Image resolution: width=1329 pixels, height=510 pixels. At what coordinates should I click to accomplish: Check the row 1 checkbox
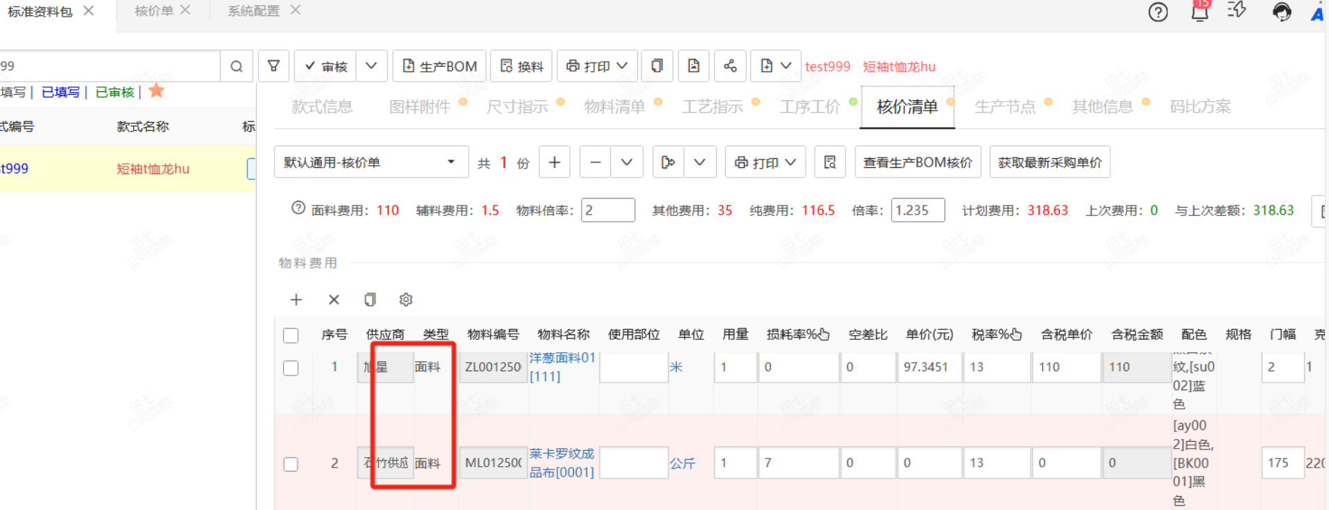pyautogui.click(x=291, y=368)
